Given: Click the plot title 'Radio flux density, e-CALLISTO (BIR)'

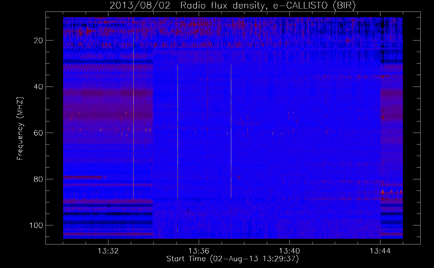Looking at the screenshot, I should [x=268, y=6].
